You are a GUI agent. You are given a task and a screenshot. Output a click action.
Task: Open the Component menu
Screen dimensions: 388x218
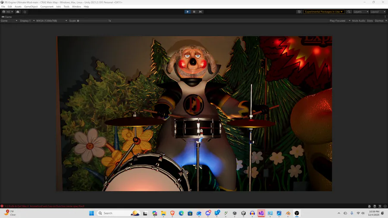47,6
